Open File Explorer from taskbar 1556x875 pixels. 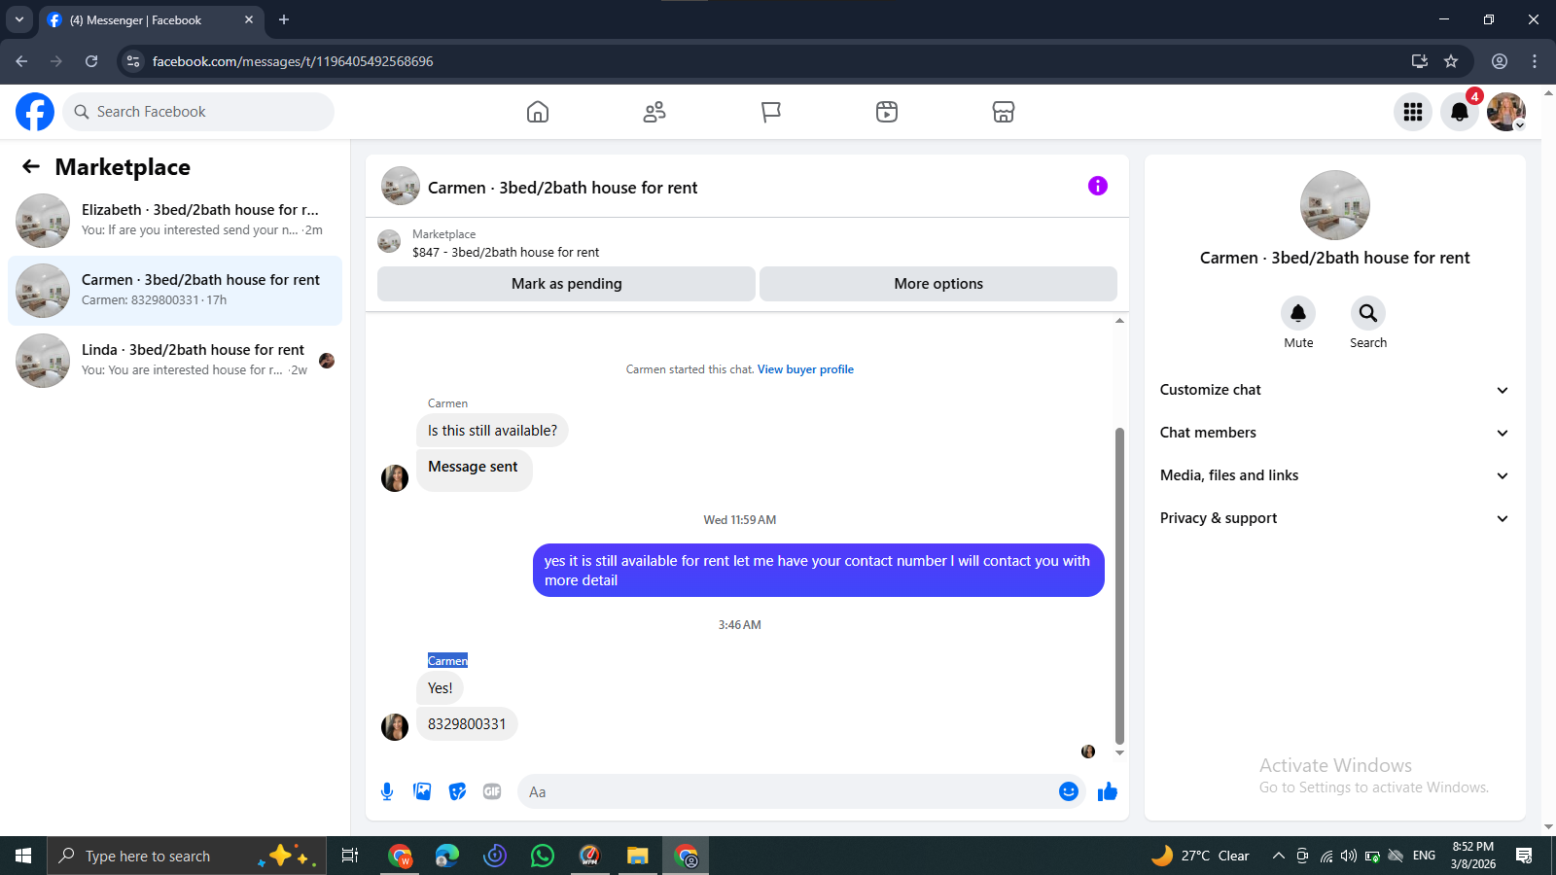click(x=637, y=856)
